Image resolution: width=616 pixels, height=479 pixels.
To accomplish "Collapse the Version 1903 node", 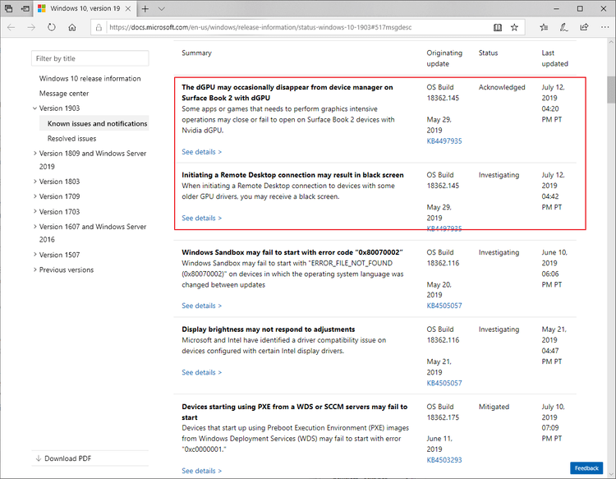I will (34, 108).
